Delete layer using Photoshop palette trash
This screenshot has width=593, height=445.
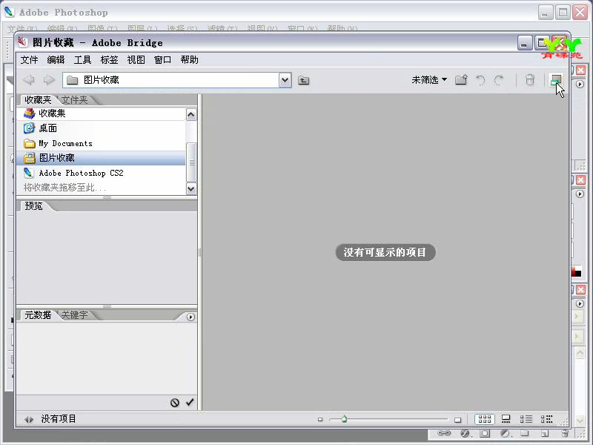pyautogui.click(x=565, y=433)
